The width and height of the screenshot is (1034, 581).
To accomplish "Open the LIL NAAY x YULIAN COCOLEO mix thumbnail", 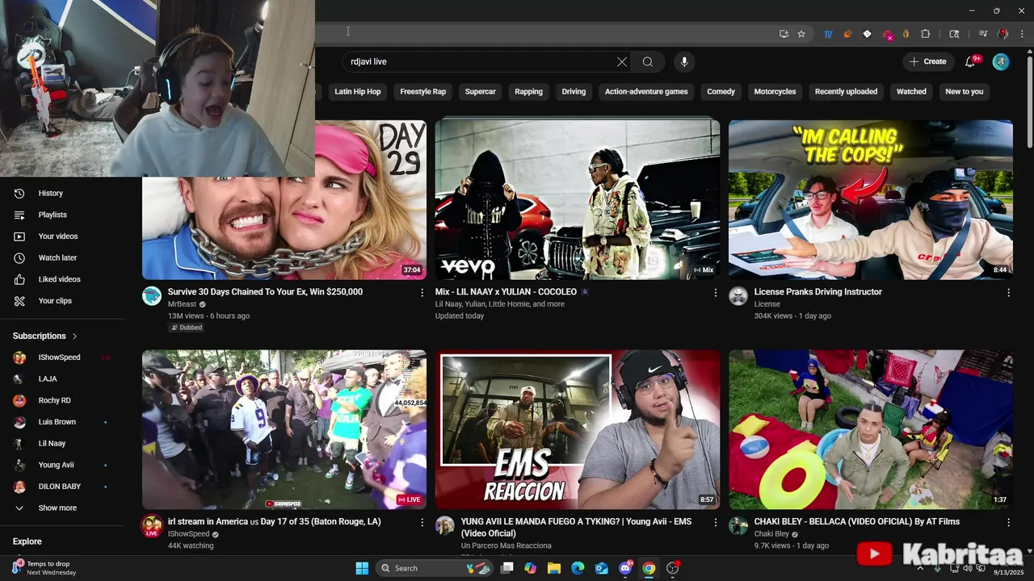I will pyautogui.click(x=578, y=199).
